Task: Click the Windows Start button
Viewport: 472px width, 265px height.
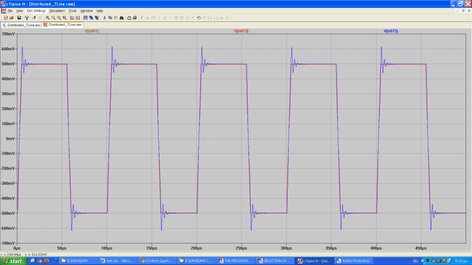Action: 12,261
